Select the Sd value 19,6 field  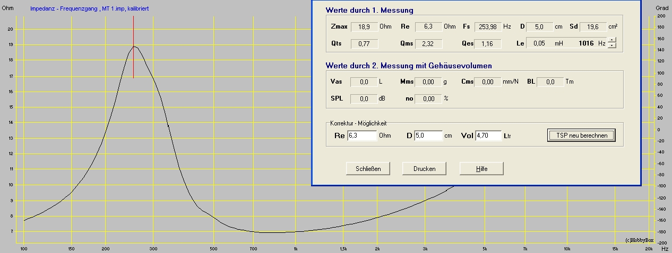coord(593,26)
